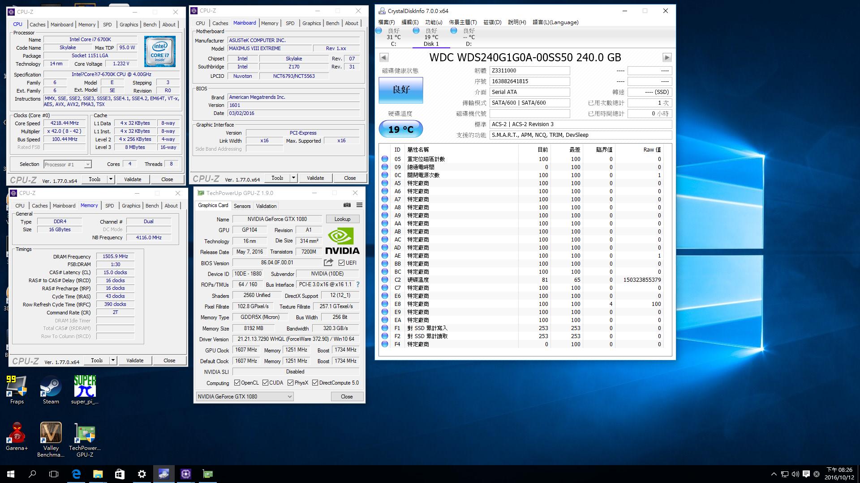
Task: Click the 19 °C temperature indicator
Action: pyautogui.click(x=401, y=130)
